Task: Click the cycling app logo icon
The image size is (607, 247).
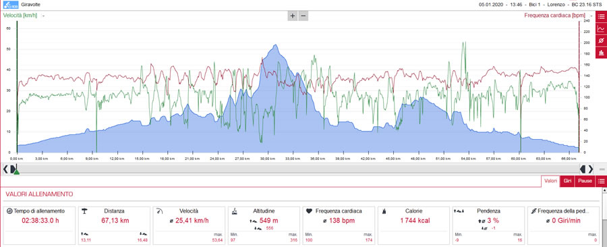Action: point(11,5)
